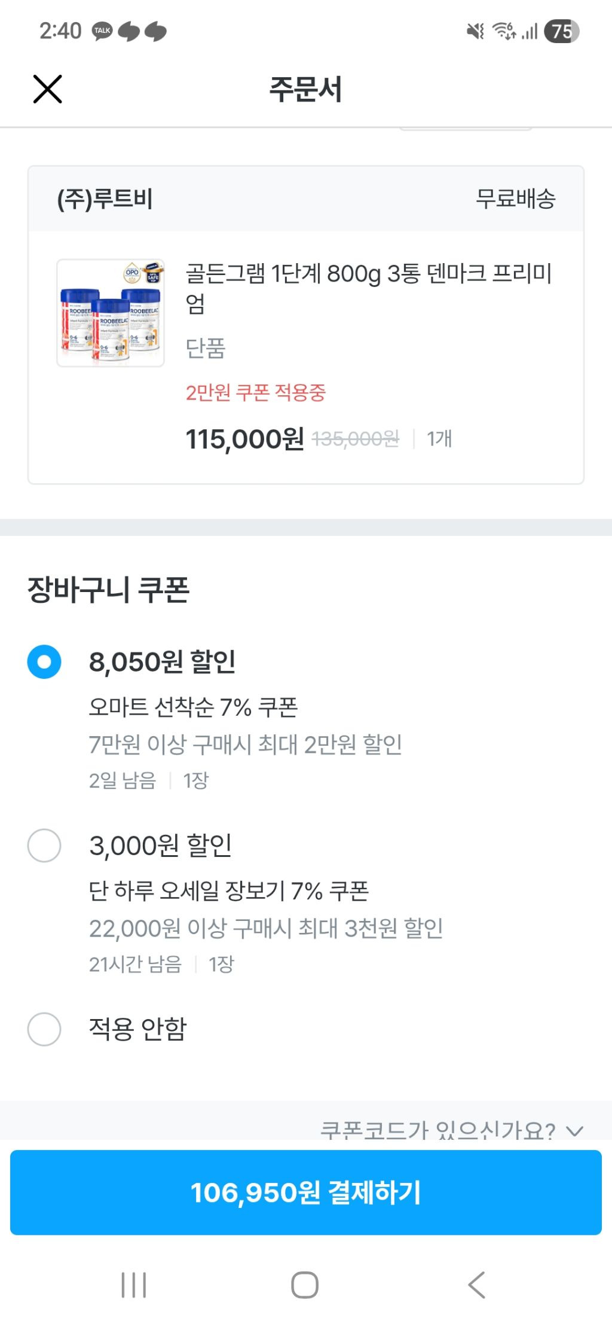Tap the 106,950원 결제하기 payment button
This screenshot has width=612, height=1327.
pos(306,1192)
